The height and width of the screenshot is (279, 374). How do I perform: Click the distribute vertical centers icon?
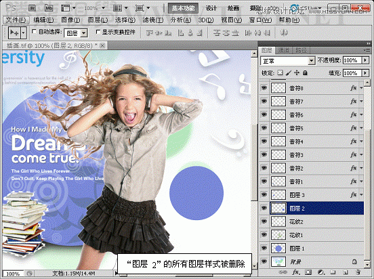(226, 33)
